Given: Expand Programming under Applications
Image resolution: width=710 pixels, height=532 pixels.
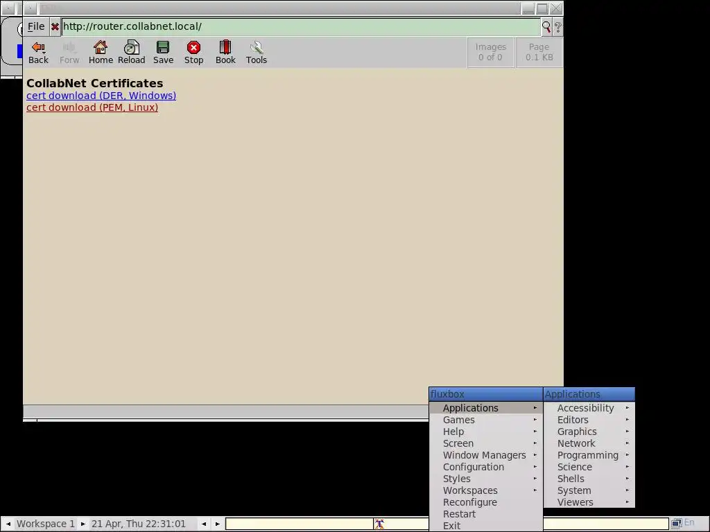Looking at the screenshot, I should click(589, 455).
